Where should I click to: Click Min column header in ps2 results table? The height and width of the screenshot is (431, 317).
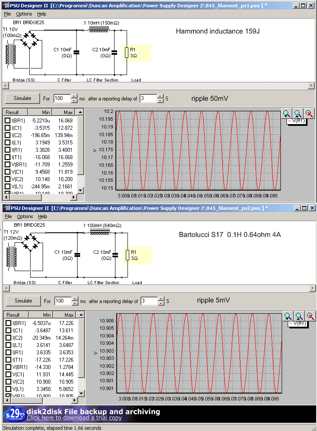coord(40,315)
